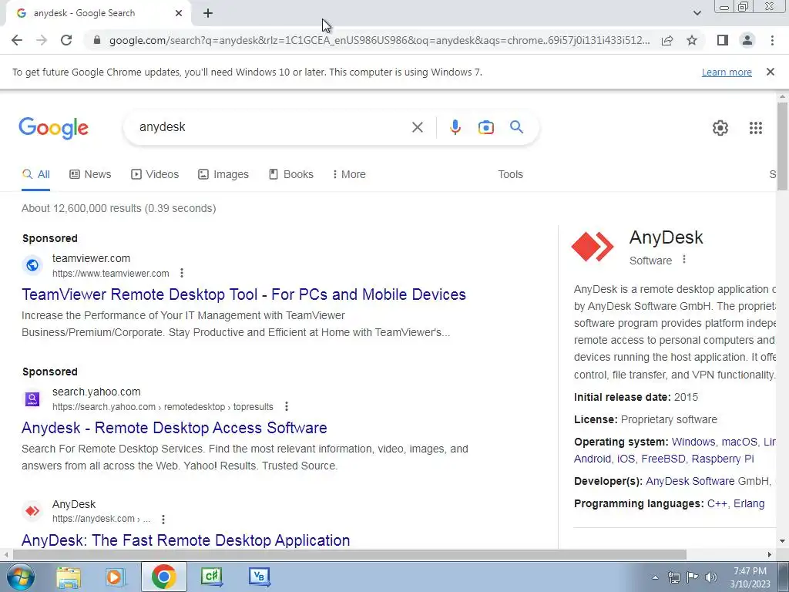789x592 pixels.
Task: Click the AnyDesk knowledge panel logo
Action: [593, 247]
